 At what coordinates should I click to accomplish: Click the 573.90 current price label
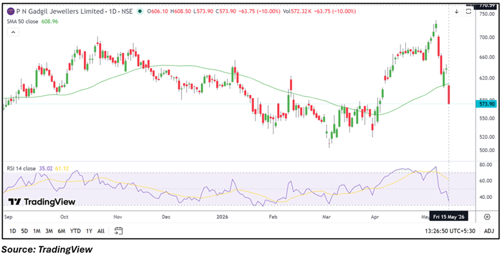(x=487, y=104)
